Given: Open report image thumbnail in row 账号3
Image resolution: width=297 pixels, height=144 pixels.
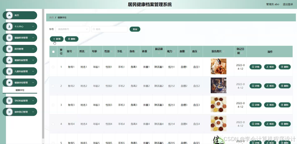Looking at the screenshot, I should 219,104.
